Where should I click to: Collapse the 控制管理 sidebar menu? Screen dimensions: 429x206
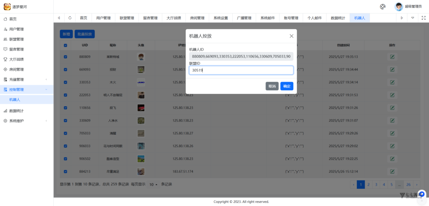click(26, 90)
